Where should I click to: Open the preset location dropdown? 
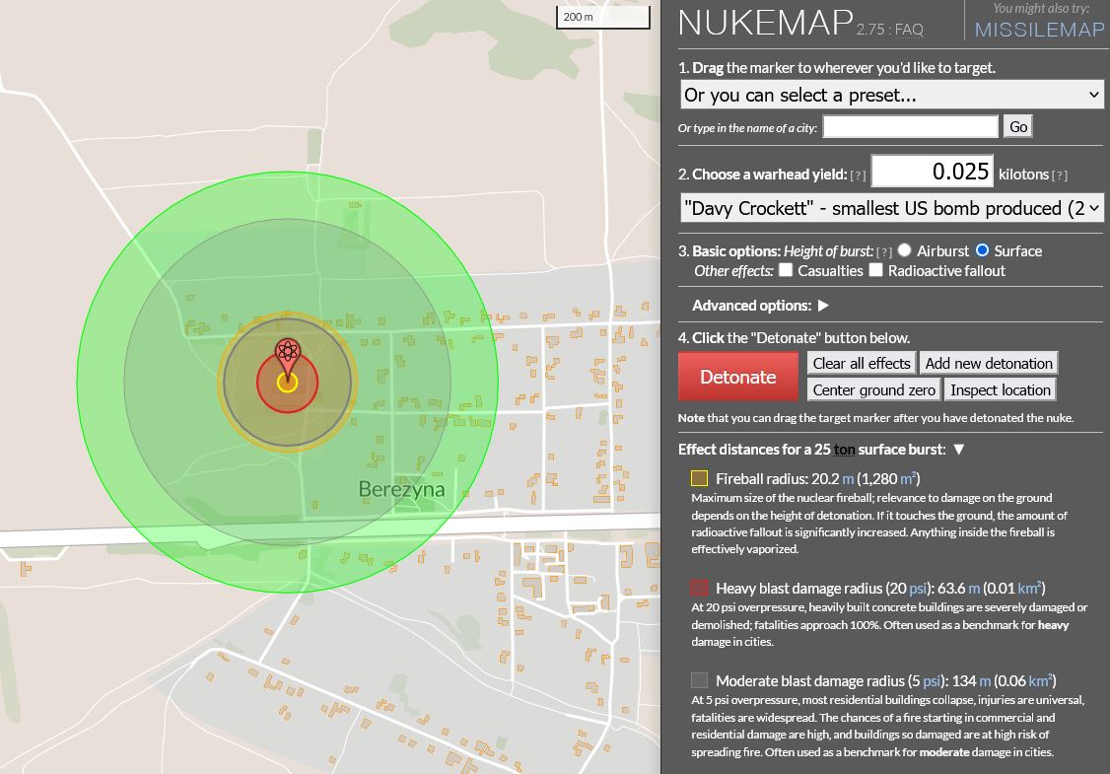coord(891,95)
